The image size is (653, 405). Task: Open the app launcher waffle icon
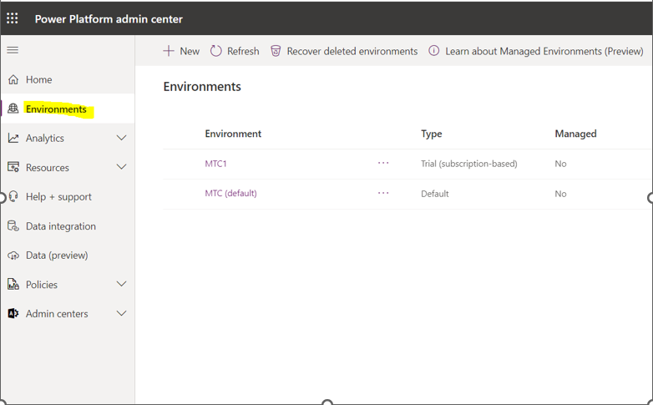click(13, 18)
